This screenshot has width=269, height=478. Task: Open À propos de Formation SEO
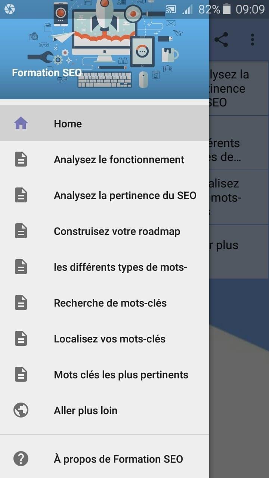click(118, 459)
